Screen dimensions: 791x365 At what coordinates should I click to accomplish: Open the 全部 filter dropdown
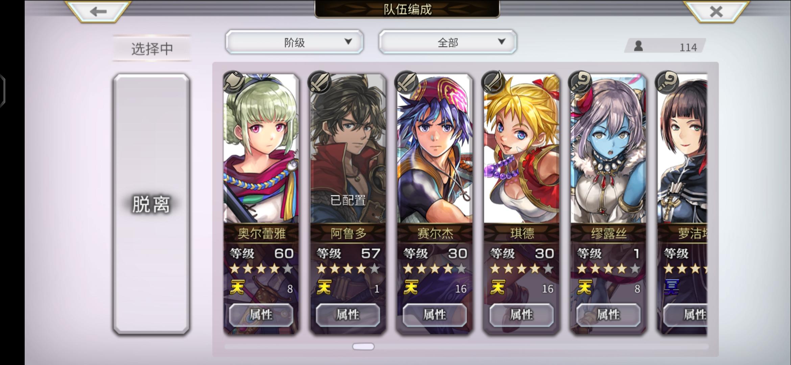[448, 42]
